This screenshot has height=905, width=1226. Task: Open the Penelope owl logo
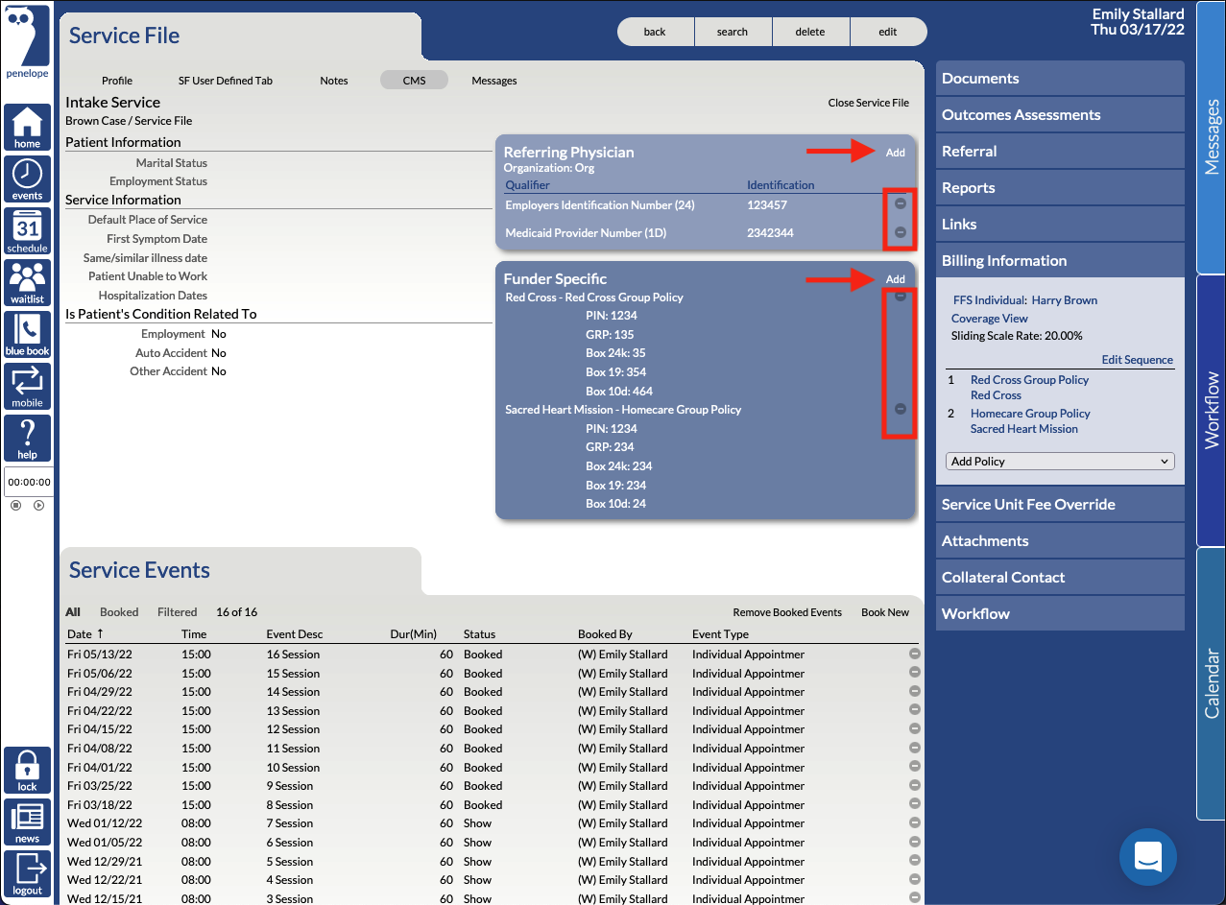click(27, 42)
